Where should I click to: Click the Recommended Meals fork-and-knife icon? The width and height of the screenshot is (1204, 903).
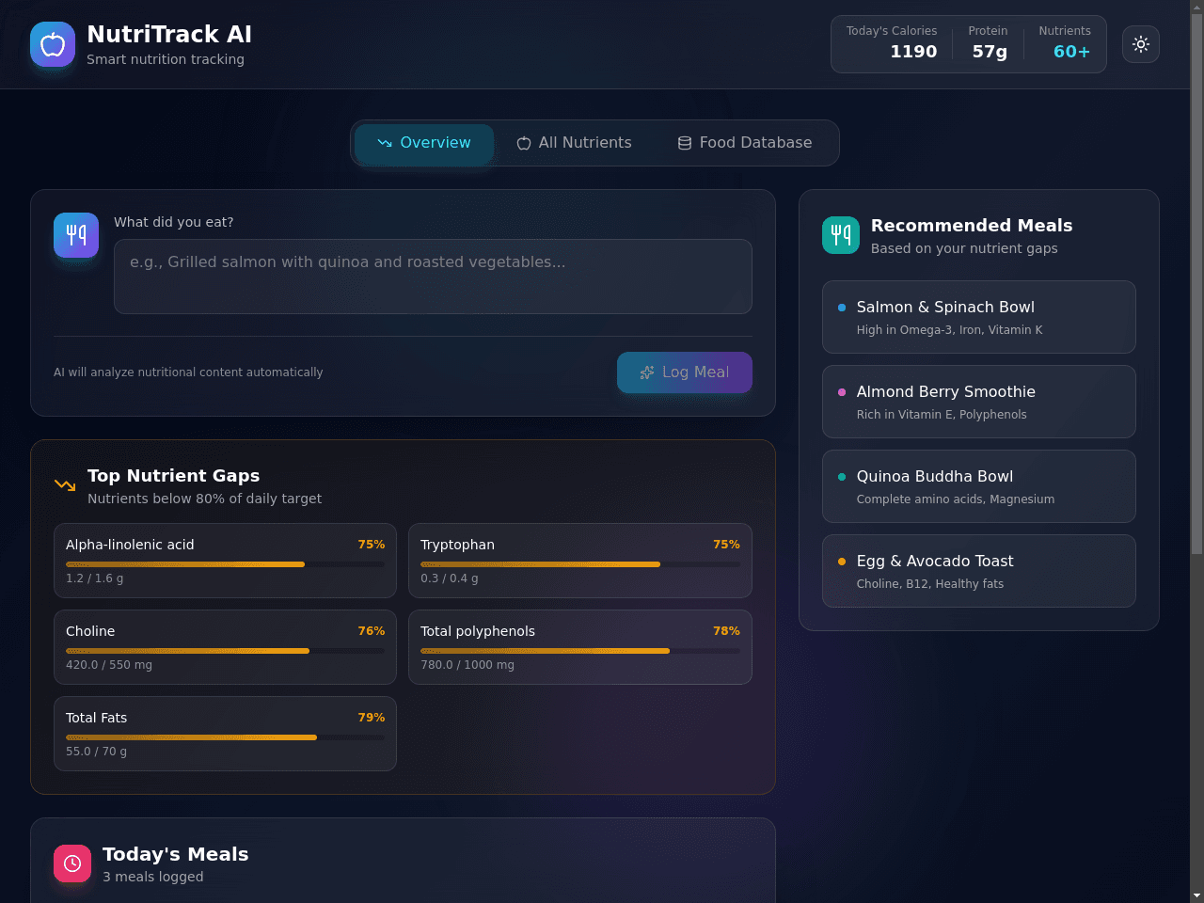pyautogui.click(x=841, y=235)
